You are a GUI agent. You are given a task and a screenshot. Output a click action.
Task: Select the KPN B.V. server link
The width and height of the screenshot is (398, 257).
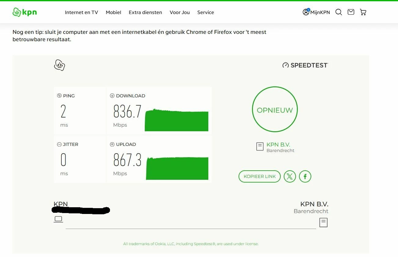coord(278,145)
